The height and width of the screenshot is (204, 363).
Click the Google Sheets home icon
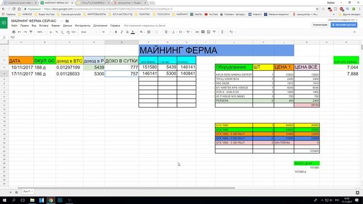tap(4, 23)
